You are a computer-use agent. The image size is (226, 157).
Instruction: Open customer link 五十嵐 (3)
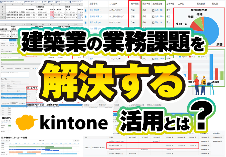click(x=96, y=17)
